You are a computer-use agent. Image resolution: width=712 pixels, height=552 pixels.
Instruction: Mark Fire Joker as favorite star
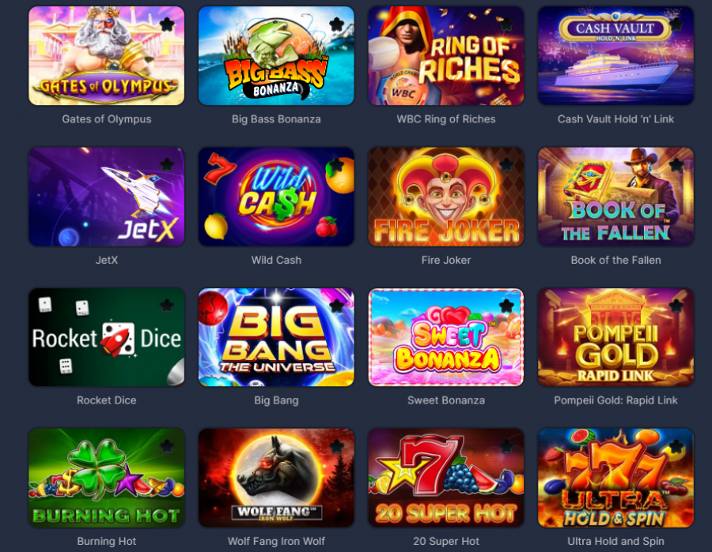(x=506, y=164)
